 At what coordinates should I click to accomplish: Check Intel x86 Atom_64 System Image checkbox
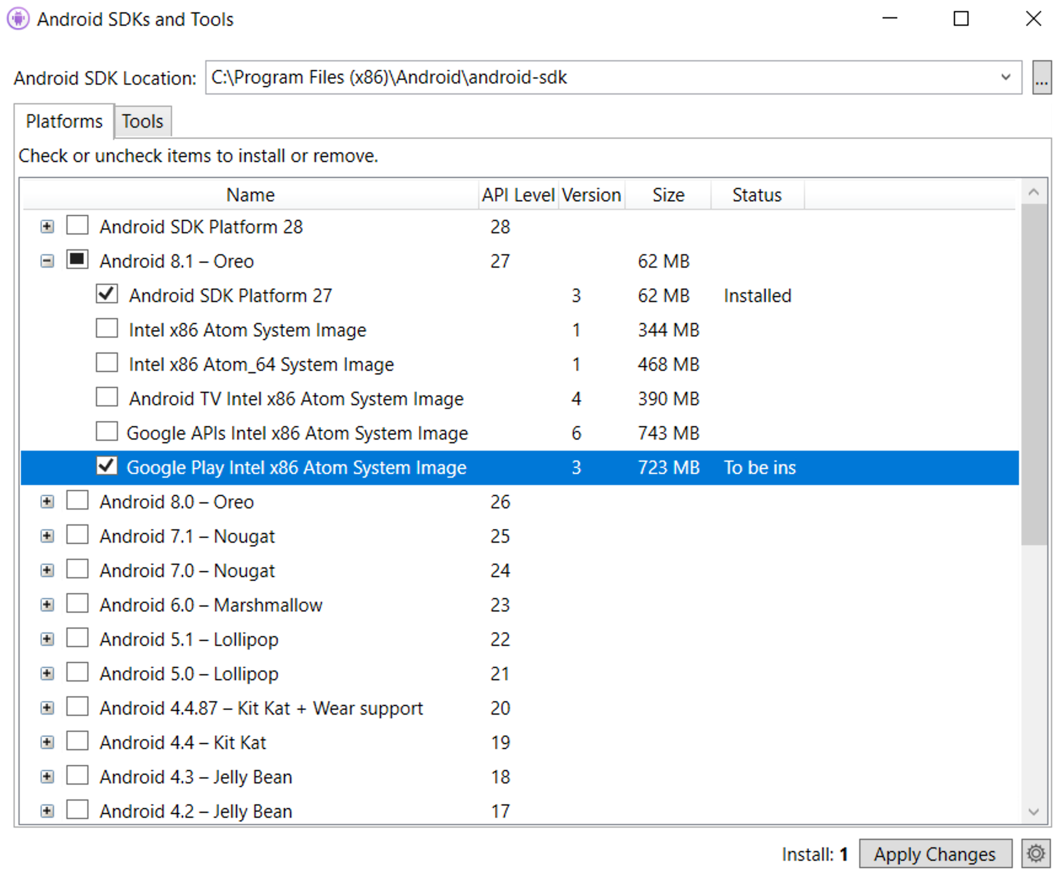click(x=107, y=362)
